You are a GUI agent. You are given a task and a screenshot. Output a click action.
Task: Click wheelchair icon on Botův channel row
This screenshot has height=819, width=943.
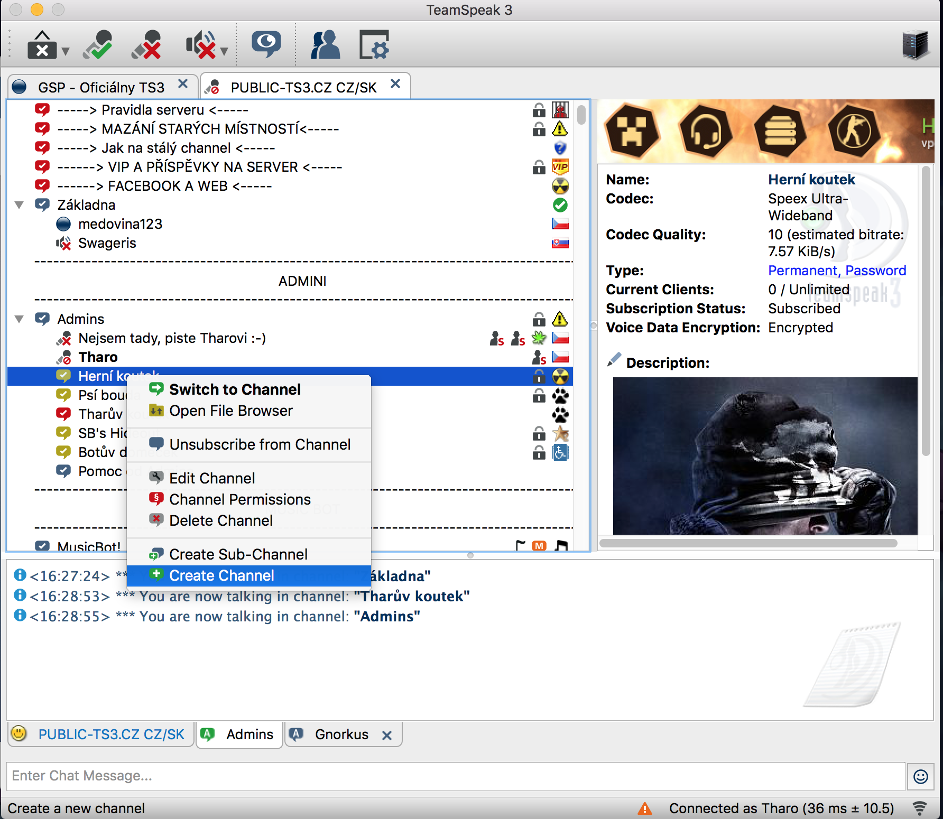(560, 452)
